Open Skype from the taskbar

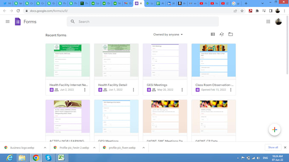pyautogui.click(x=48, y=158)
